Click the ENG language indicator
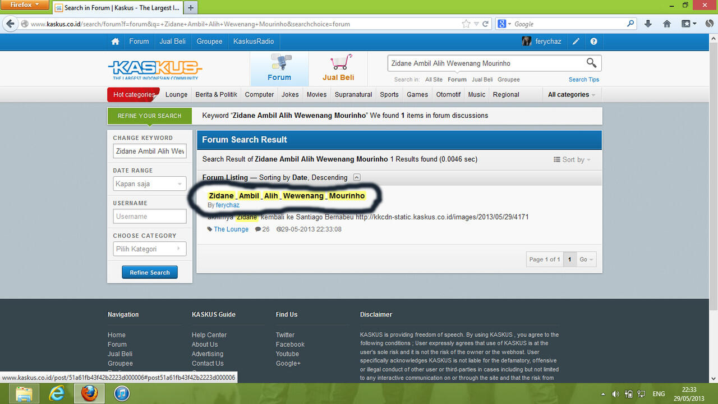Viewport: 718px width, 404px height. 659,394
